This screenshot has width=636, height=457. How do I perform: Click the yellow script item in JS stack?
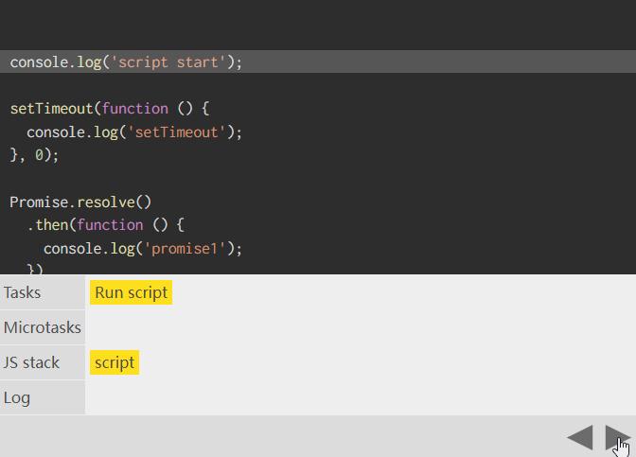click(115, 362)
